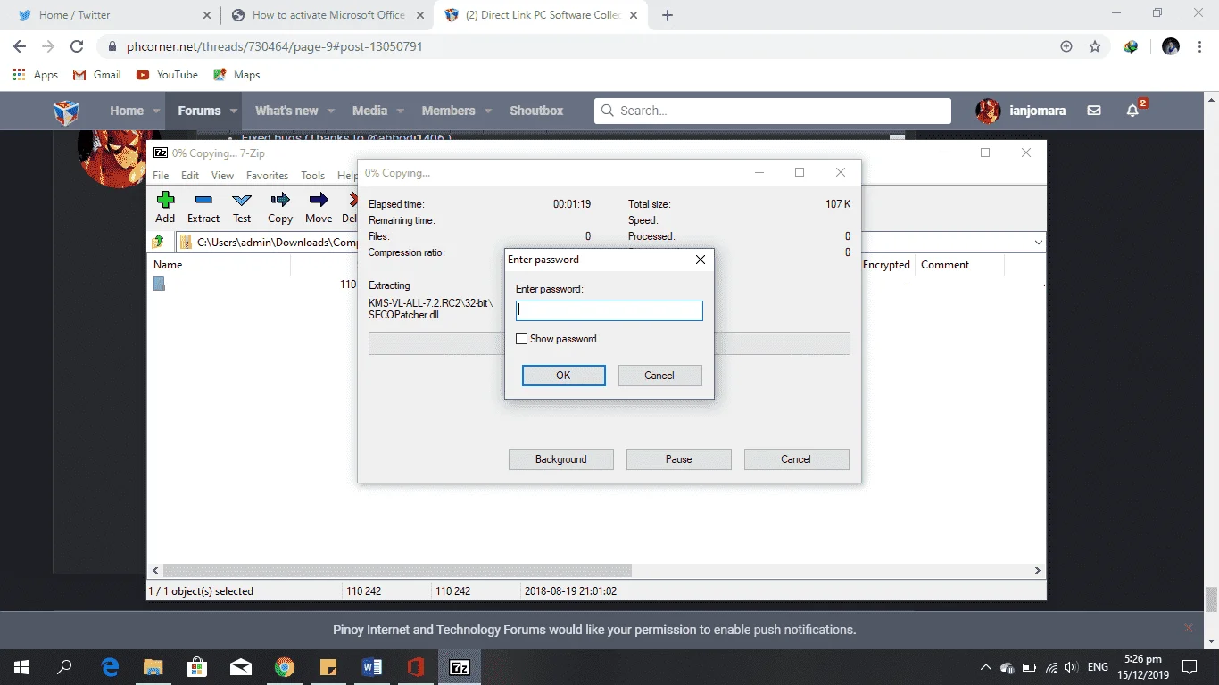This screenshot has height=685, width=1219.
Task: Expand the What's new dropdown arrow
Action: pos(331,111)
